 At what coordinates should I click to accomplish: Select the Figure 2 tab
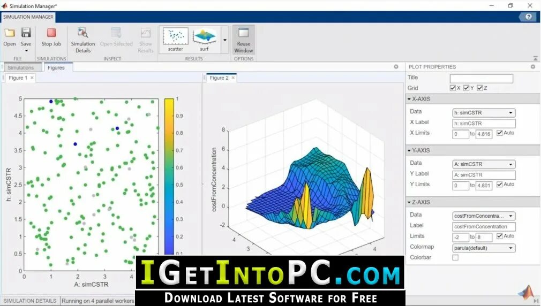point(219,78)
